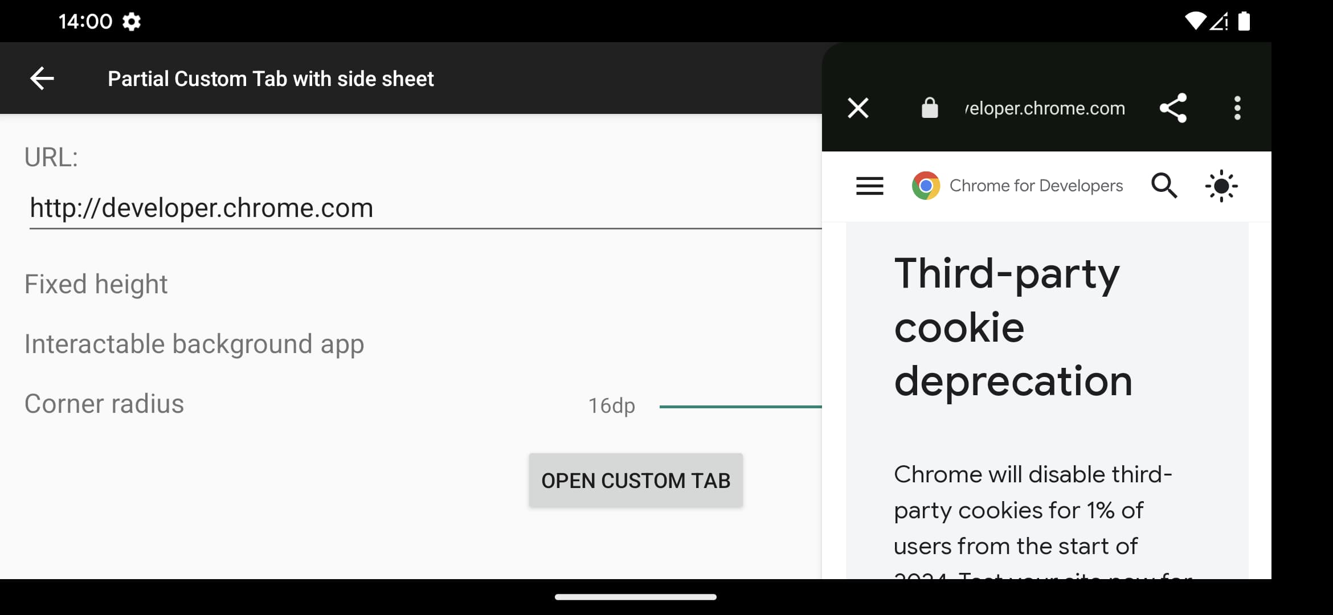Select the Partial Custom Tab tab title

click(271, 78)
